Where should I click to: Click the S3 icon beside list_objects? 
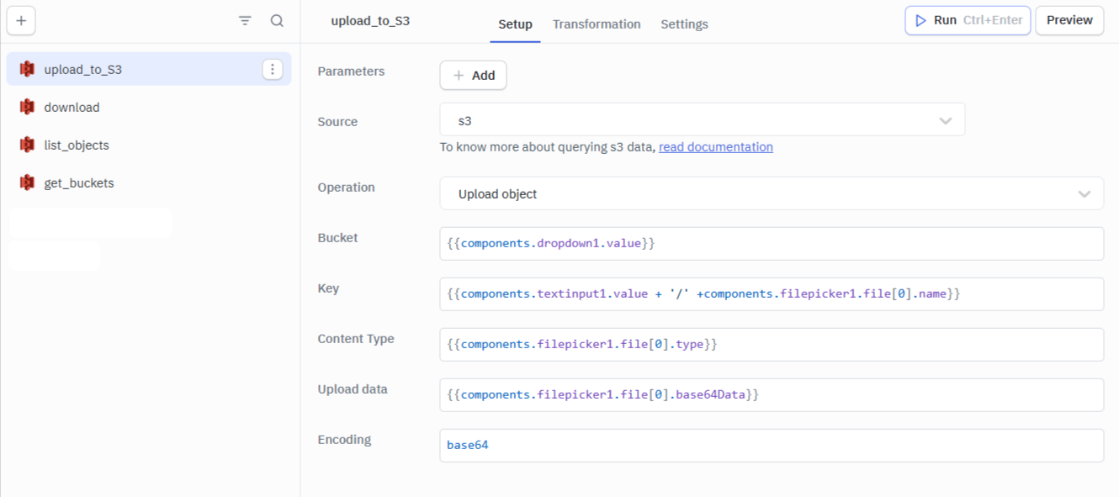27,145
